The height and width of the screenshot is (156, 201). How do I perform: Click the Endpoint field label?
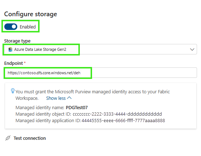[x=13, y=63]
